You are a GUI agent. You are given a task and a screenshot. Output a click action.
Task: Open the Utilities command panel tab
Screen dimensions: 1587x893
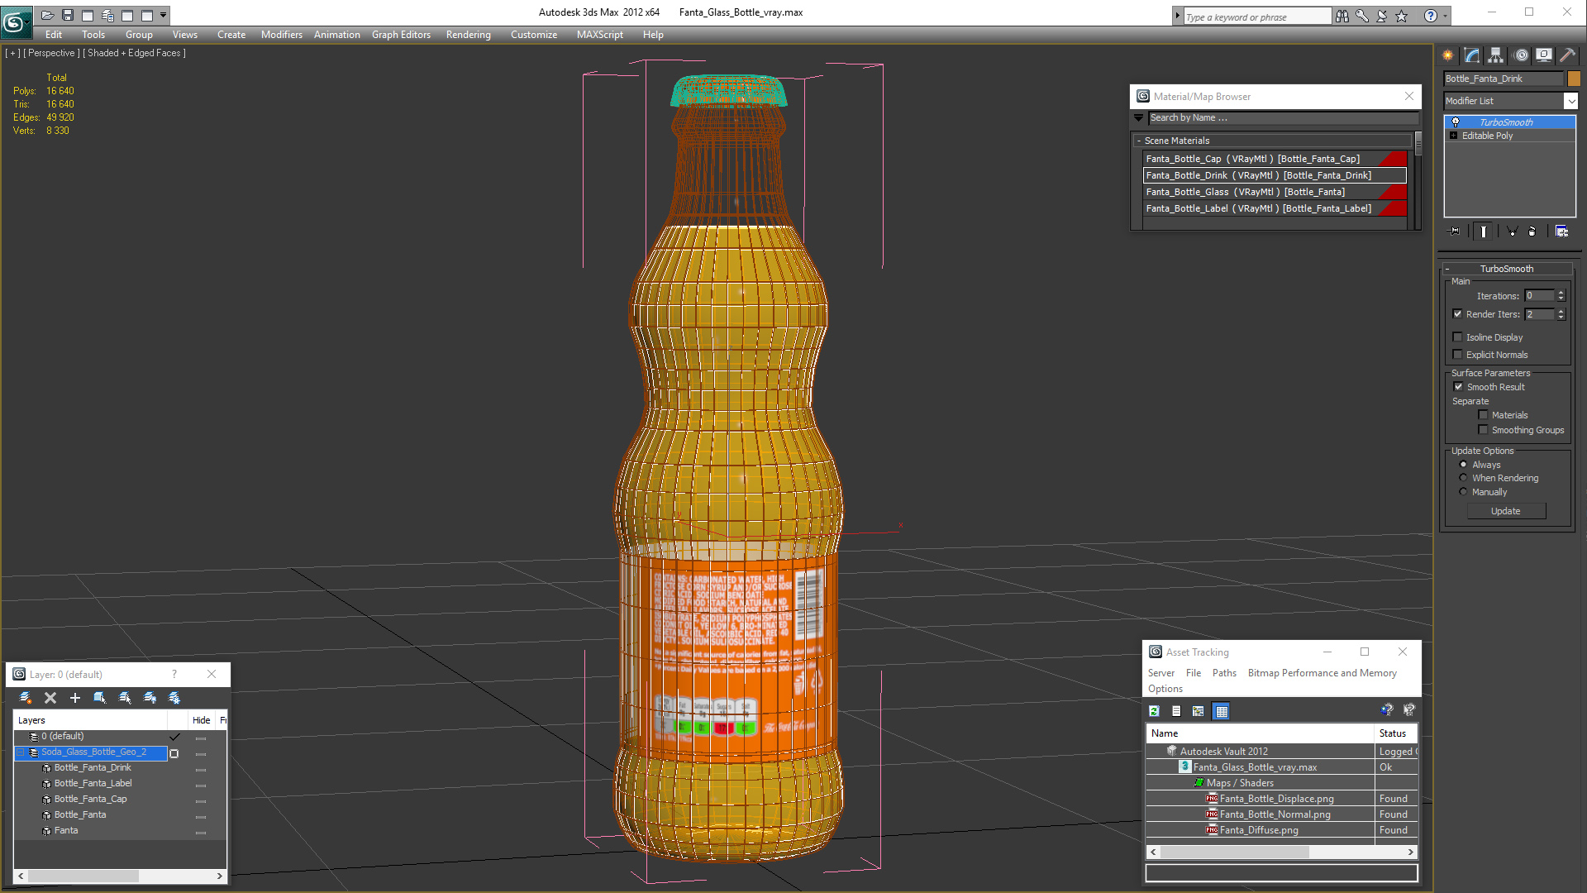coord(1568,55)
